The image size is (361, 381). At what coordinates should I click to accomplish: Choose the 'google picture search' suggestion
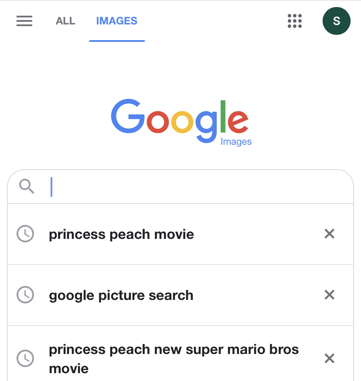[121, 296]
